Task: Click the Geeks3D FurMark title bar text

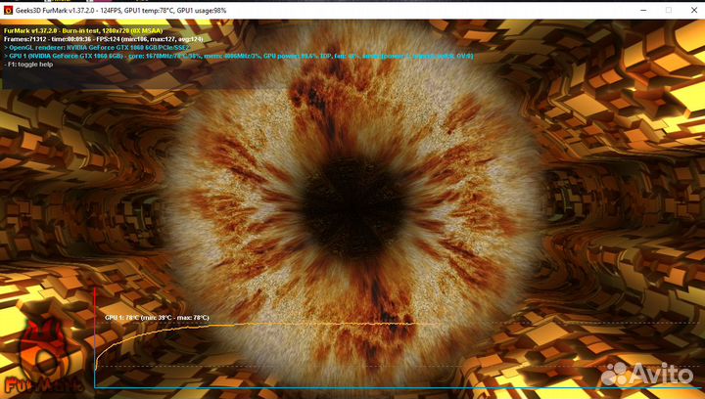Action: 121,11
